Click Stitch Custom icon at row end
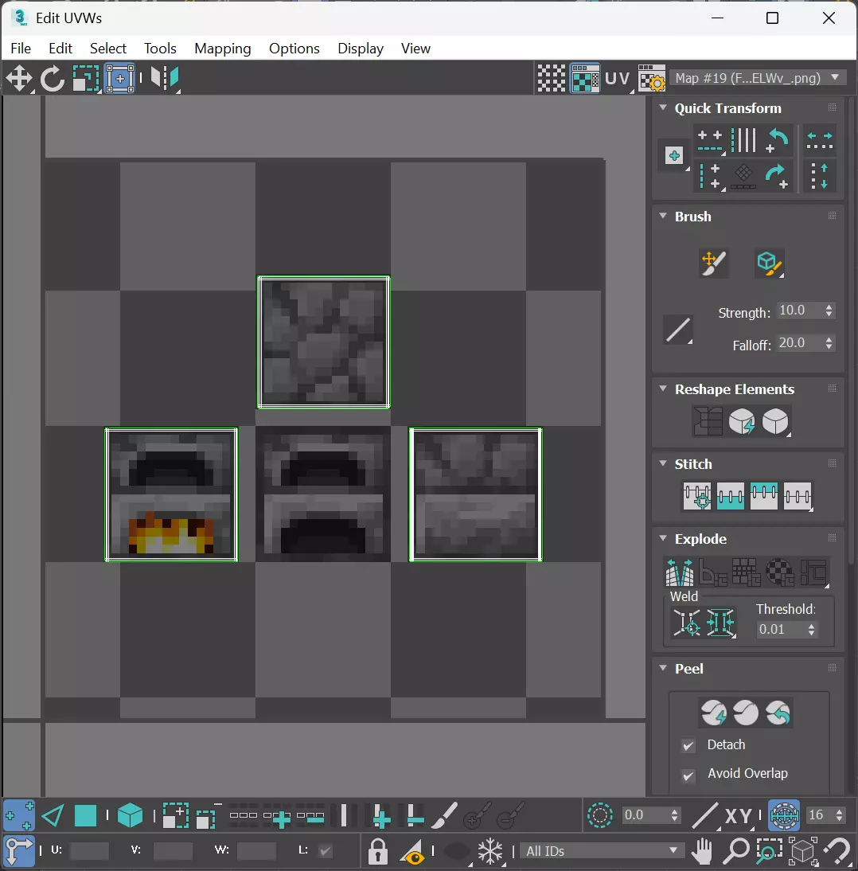The height and width of the screenshot is (871, 858). 798,496
